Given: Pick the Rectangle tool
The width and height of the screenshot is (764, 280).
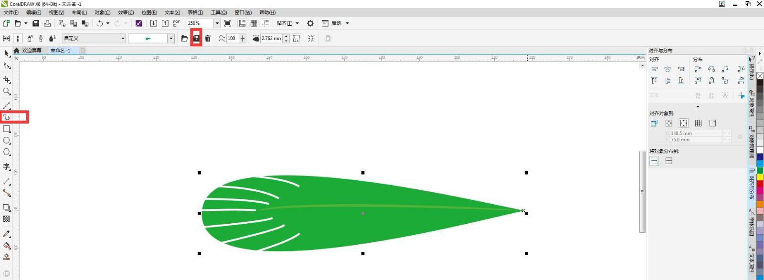Looking at the screenshot, I should point(7,129).
